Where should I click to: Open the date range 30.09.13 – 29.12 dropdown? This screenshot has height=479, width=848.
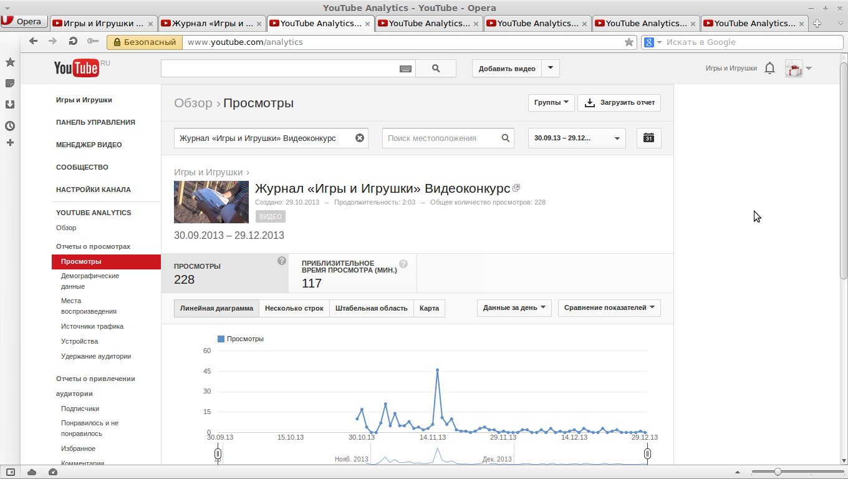click(577, 138)
